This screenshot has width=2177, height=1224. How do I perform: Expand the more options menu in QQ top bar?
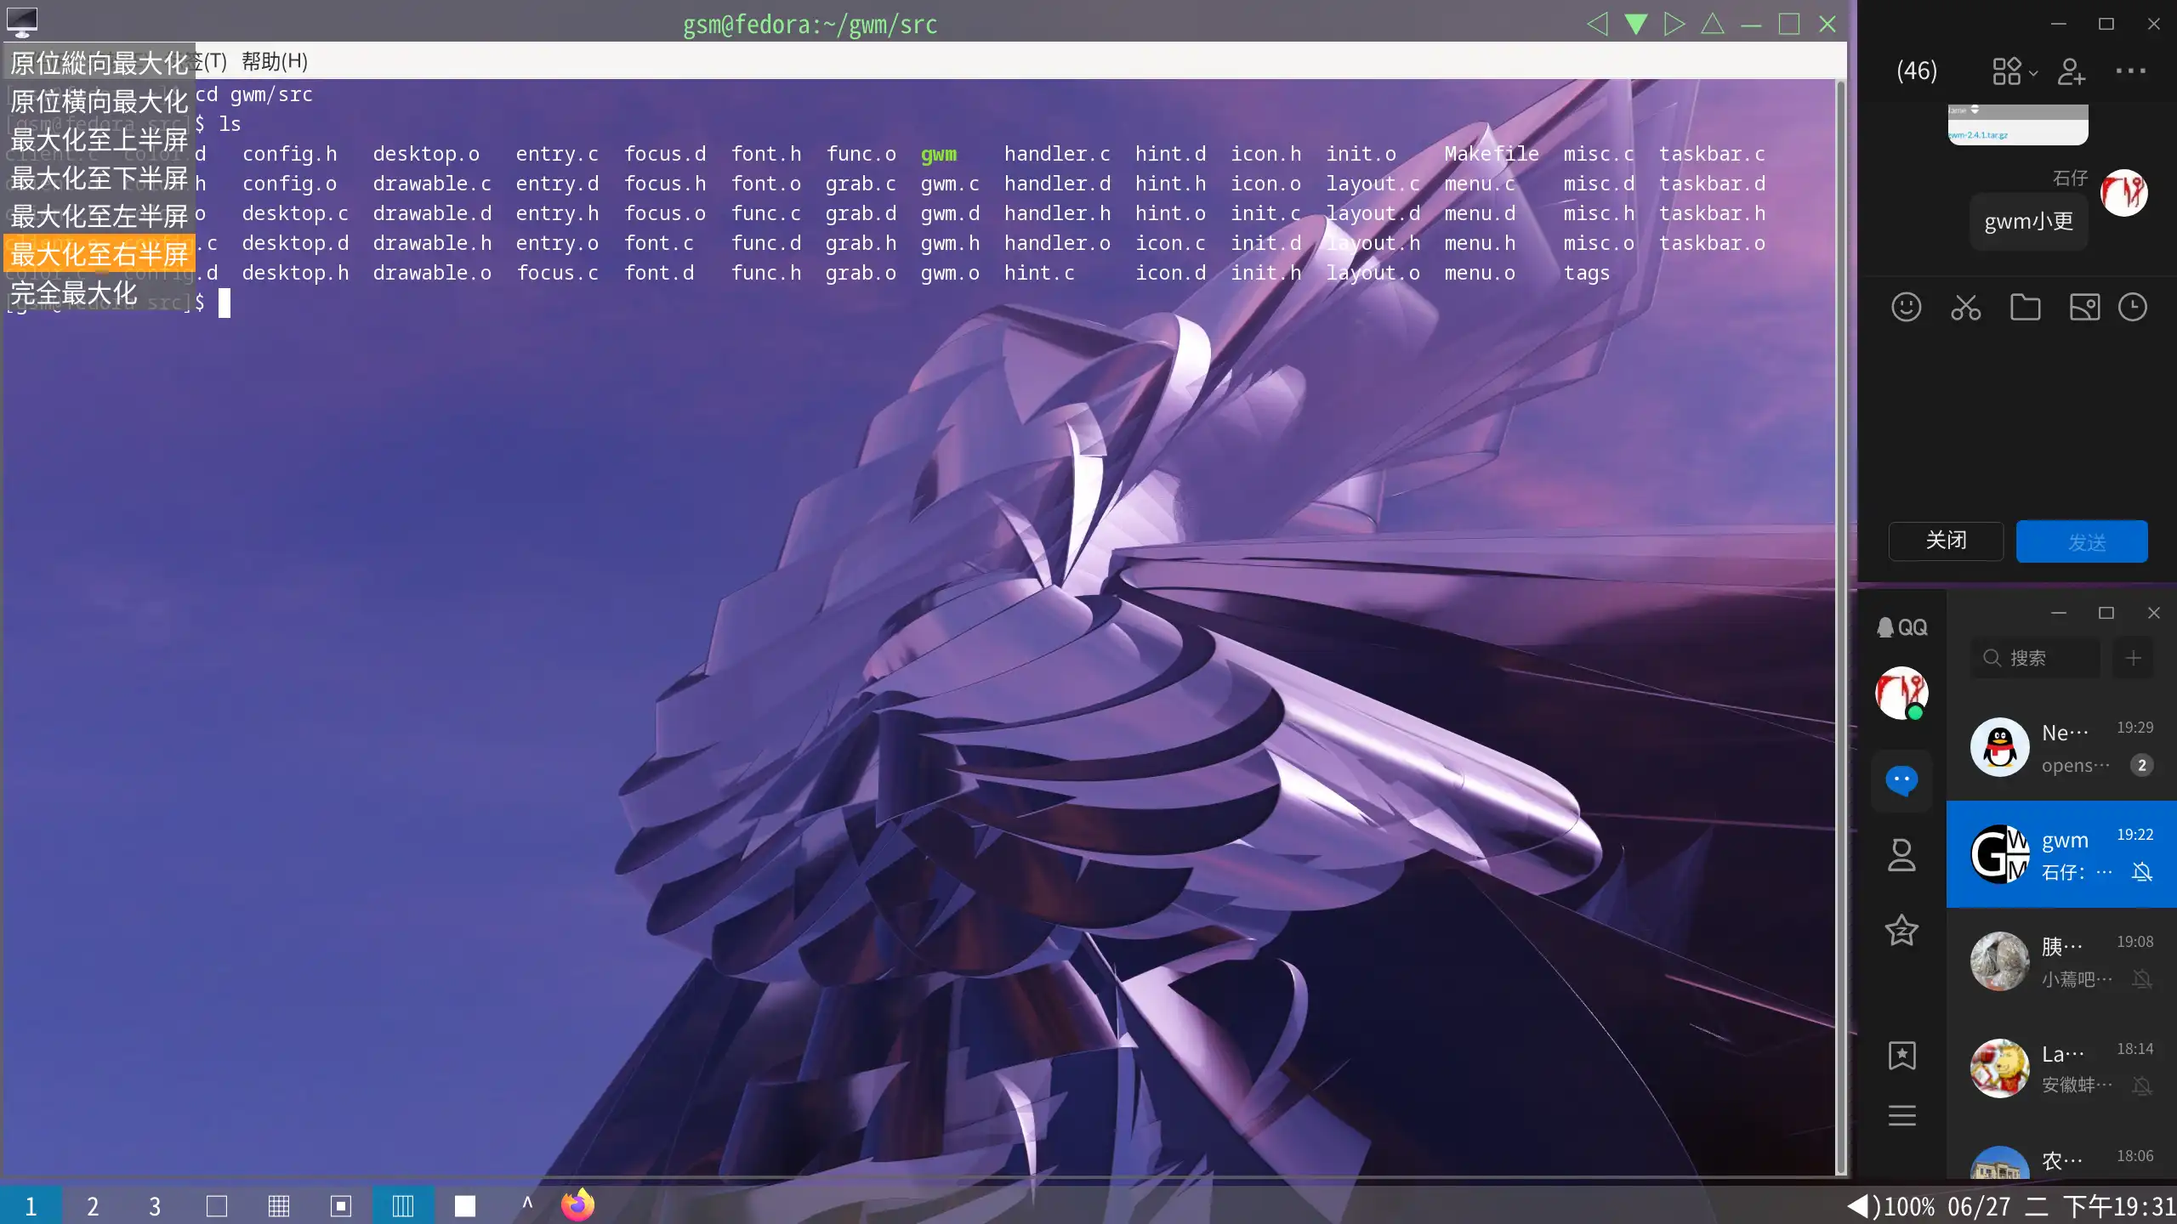pos(2132,71)
